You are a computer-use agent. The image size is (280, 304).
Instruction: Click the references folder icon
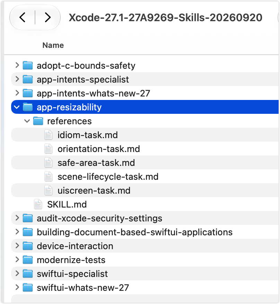38,121
